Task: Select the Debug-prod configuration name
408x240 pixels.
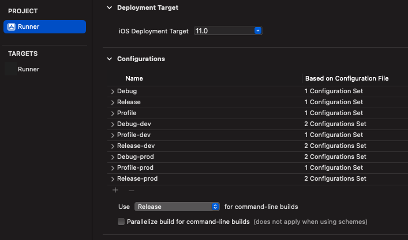Action: (x=135, y=157)
